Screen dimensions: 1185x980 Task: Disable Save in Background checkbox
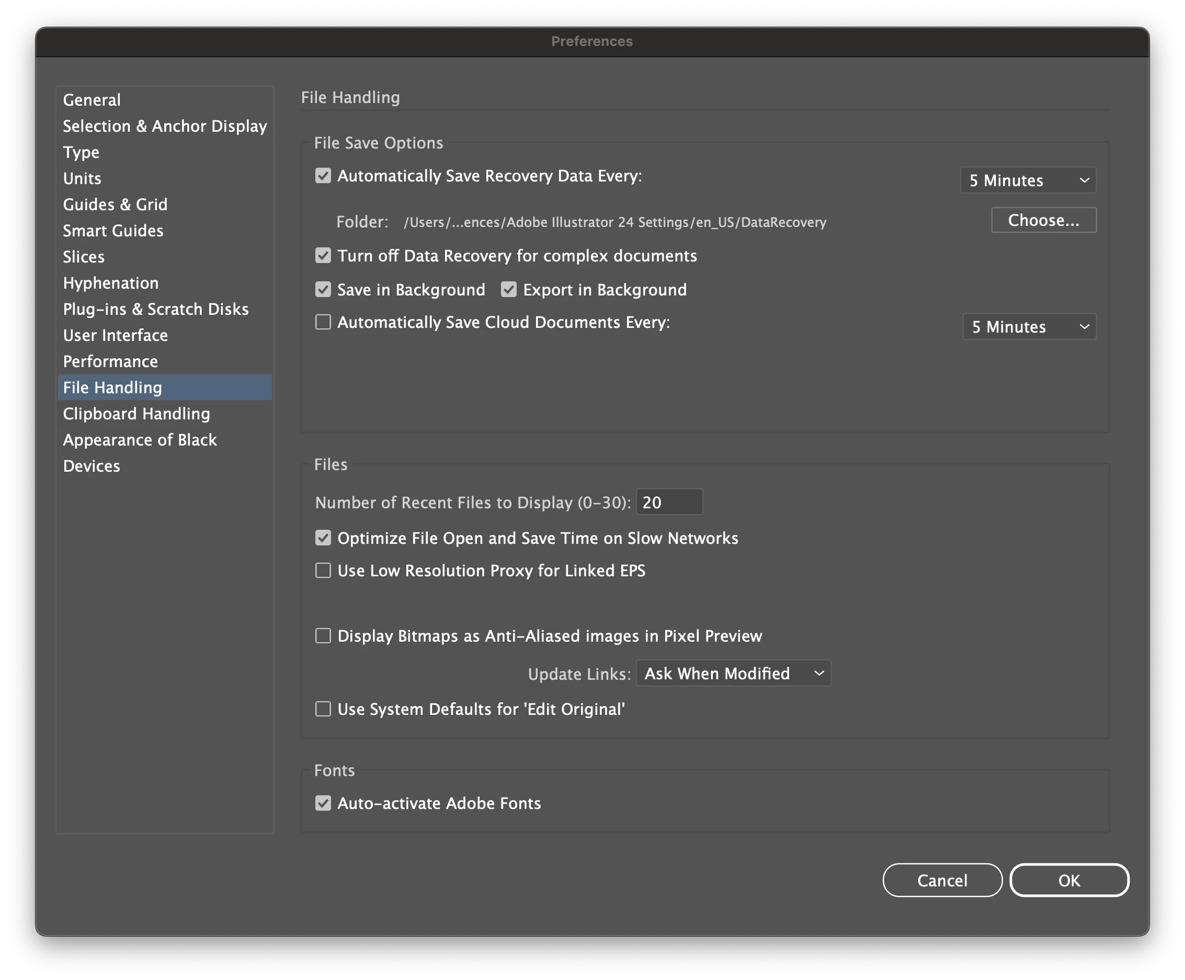(323, 289)
